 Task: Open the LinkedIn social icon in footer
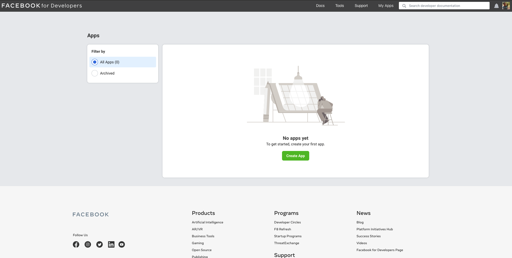coord(111,244)
